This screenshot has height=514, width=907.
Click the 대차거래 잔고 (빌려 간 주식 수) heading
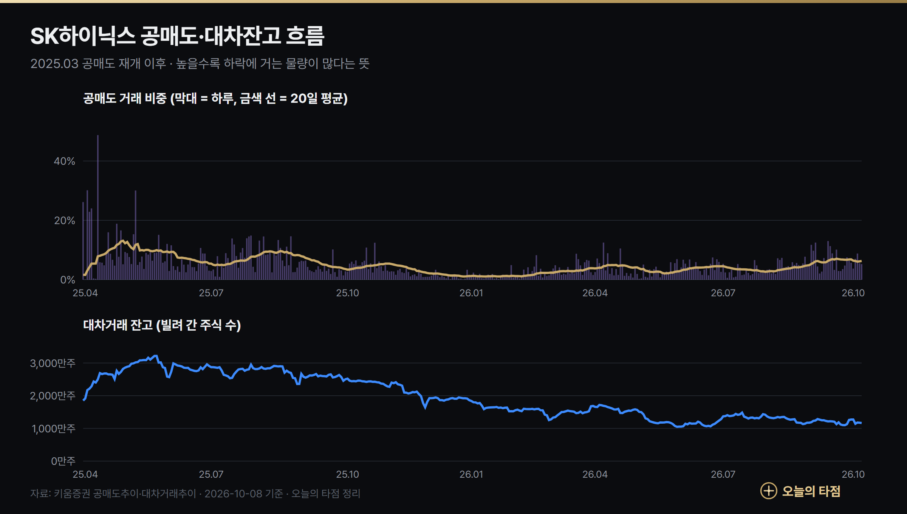point(162,325)
